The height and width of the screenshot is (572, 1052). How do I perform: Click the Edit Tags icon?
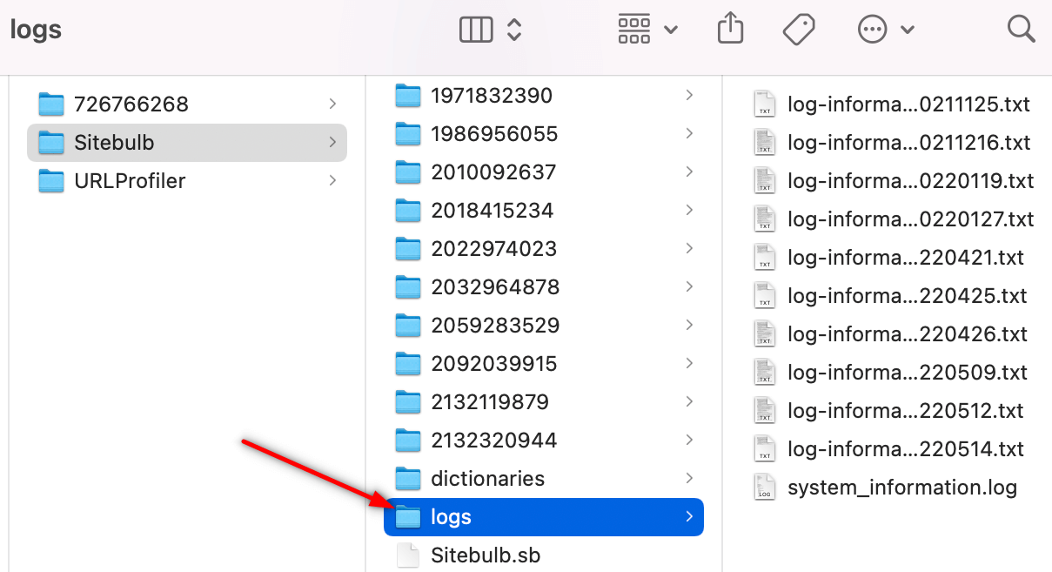pyautogui.click(x=798, y=30)
